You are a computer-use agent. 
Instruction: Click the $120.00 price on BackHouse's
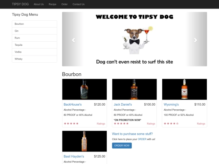pos(100,104)
